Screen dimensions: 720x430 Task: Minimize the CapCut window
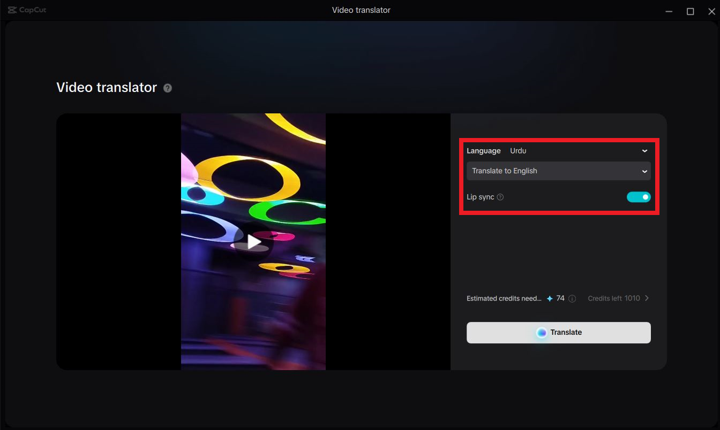[x=669, y=11]
